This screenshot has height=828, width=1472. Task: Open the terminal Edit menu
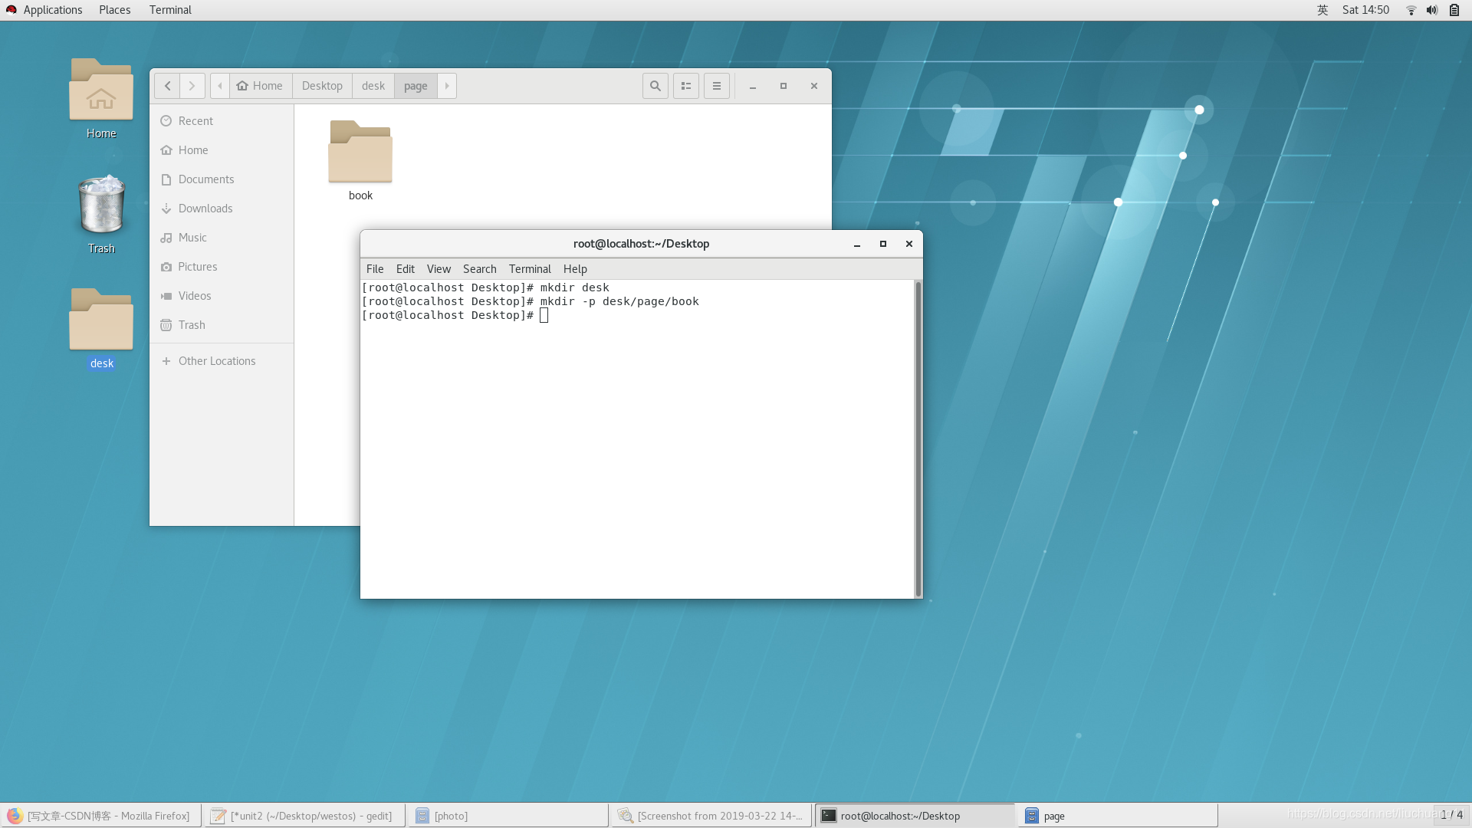(x=406, y=269)
